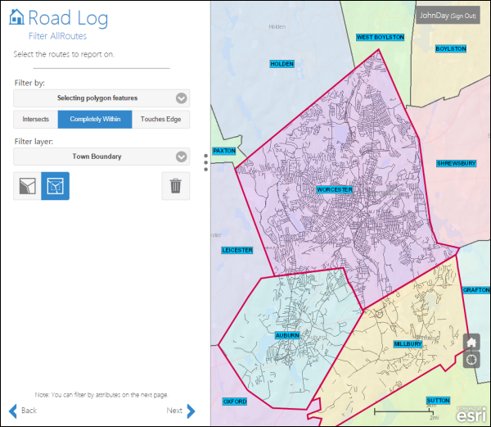Image resolution: width=491 pixels, height=427 pixels.
Task: Open the Filter by dropdown
Action: coord(101,98)
